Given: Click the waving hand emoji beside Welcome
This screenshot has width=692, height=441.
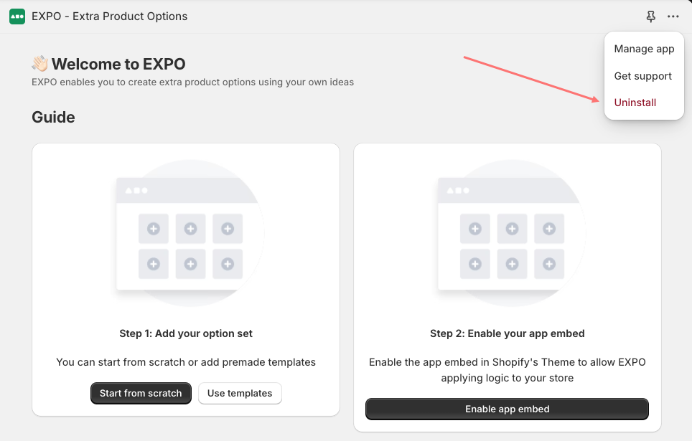Looking at the screenshot, I should tap(39, 64).
